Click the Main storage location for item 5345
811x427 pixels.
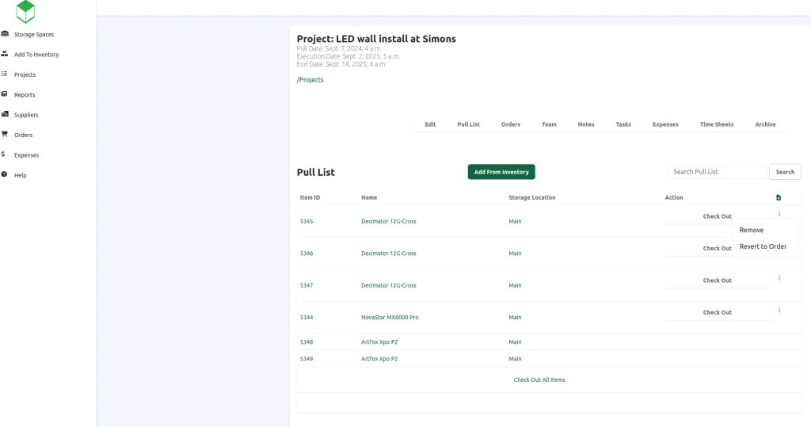(x=515, y=221)
